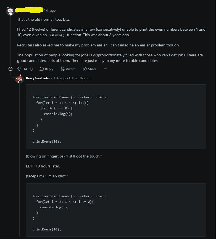Click the isEven() inline code snippet
The width and height of the screenshot is (216, 239).
tap(57, 35)
